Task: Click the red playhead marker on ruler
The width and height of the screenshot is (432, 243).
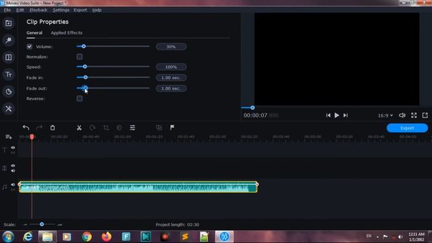Action: click(x=32, y=136)
